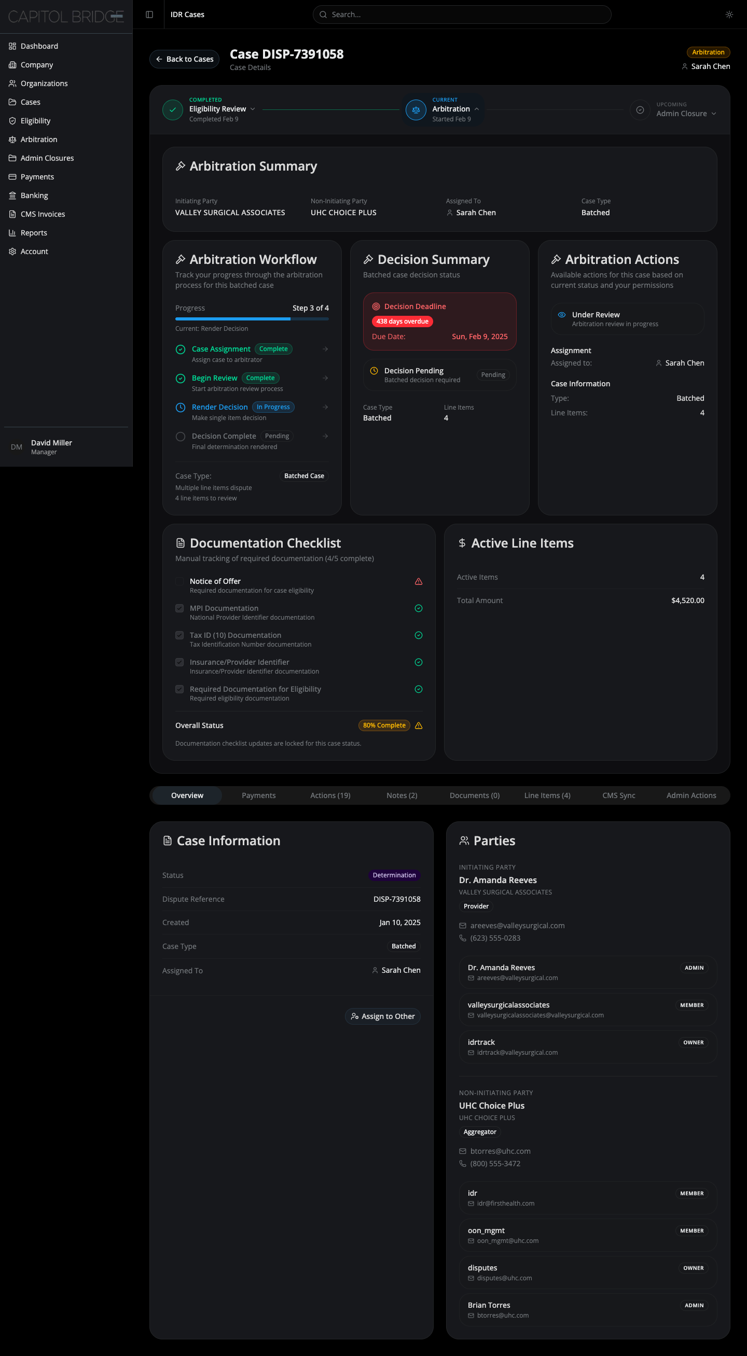Viewport: 747px width, 1356px height.
Task: Click Back to Cases button
Action: point(184,59)
